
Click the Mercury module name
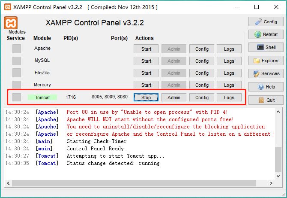pyautogui.click(x=42, y=85)
